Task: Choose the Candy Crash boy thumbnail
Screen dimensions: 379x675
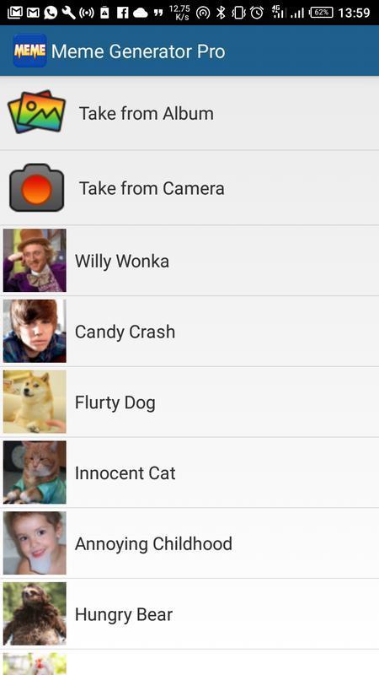Action: (35, 331)
